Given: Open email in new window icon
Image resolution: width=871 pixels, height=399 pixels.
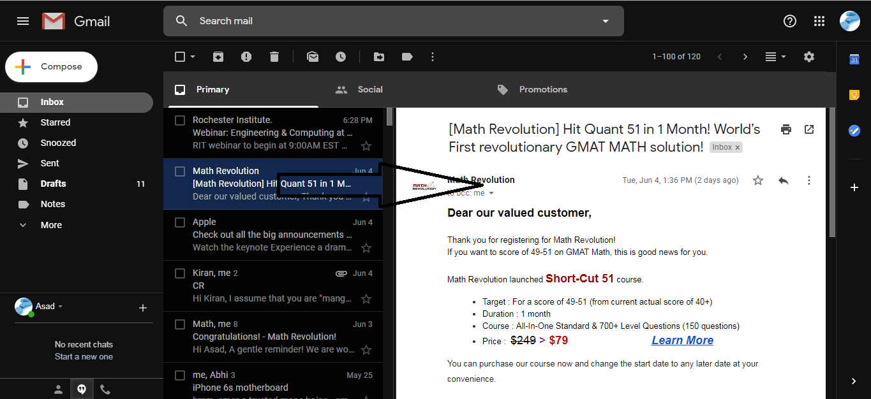Looking at the screenshot, I should [x=809, y=129].
